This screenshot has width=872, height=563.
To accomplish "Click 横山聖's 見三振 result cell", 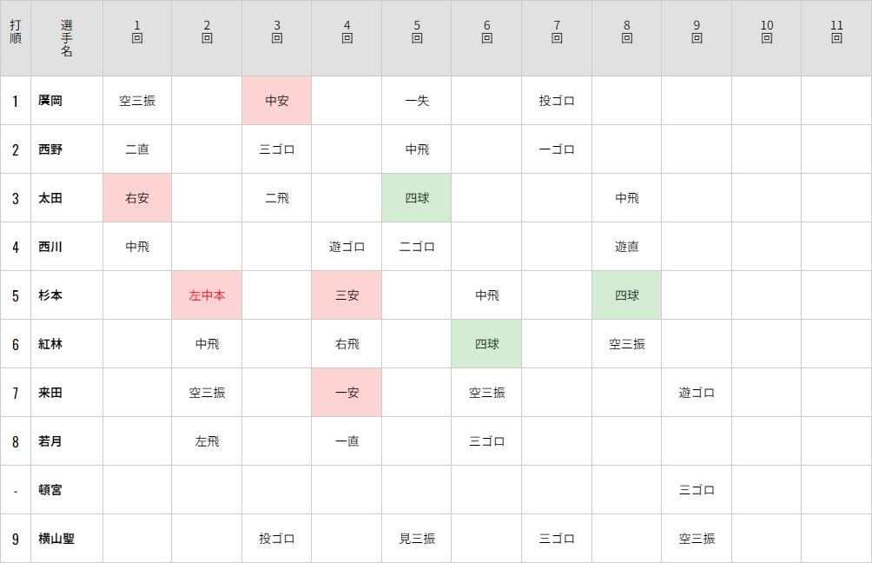I will click(417, 539).
